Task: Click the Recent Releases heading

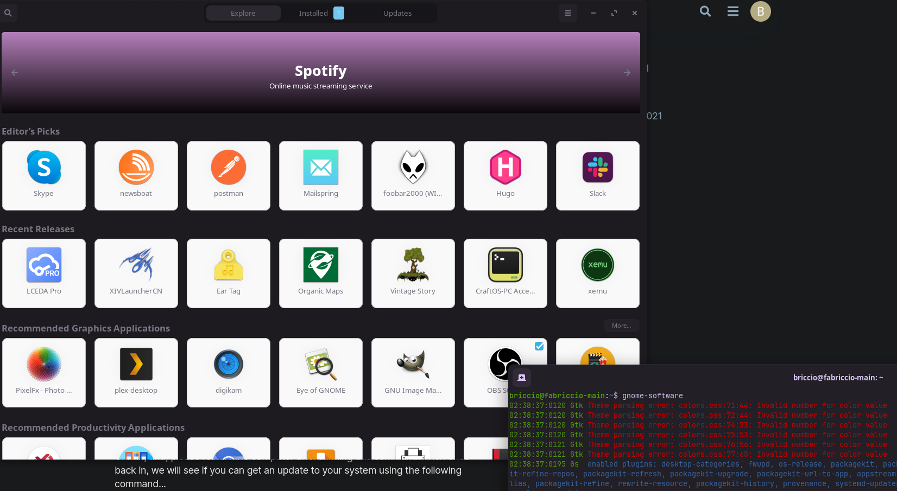Action: [x=38, y=229]
